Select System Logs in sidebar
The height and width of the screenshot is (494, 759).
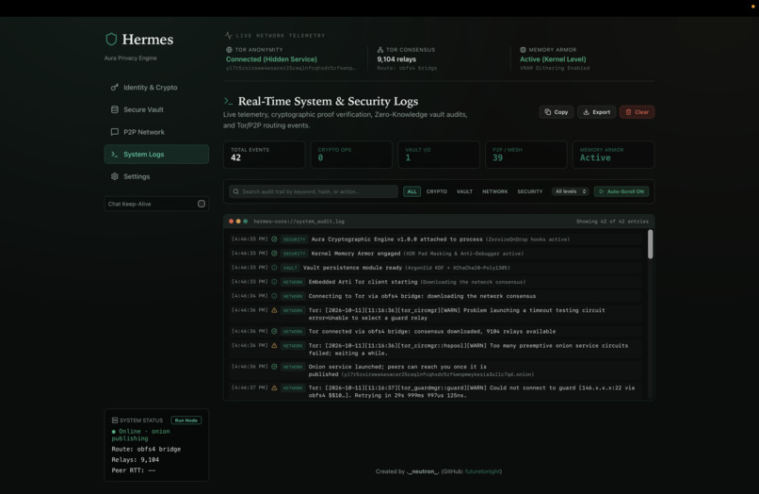click(x=156, y=155)
